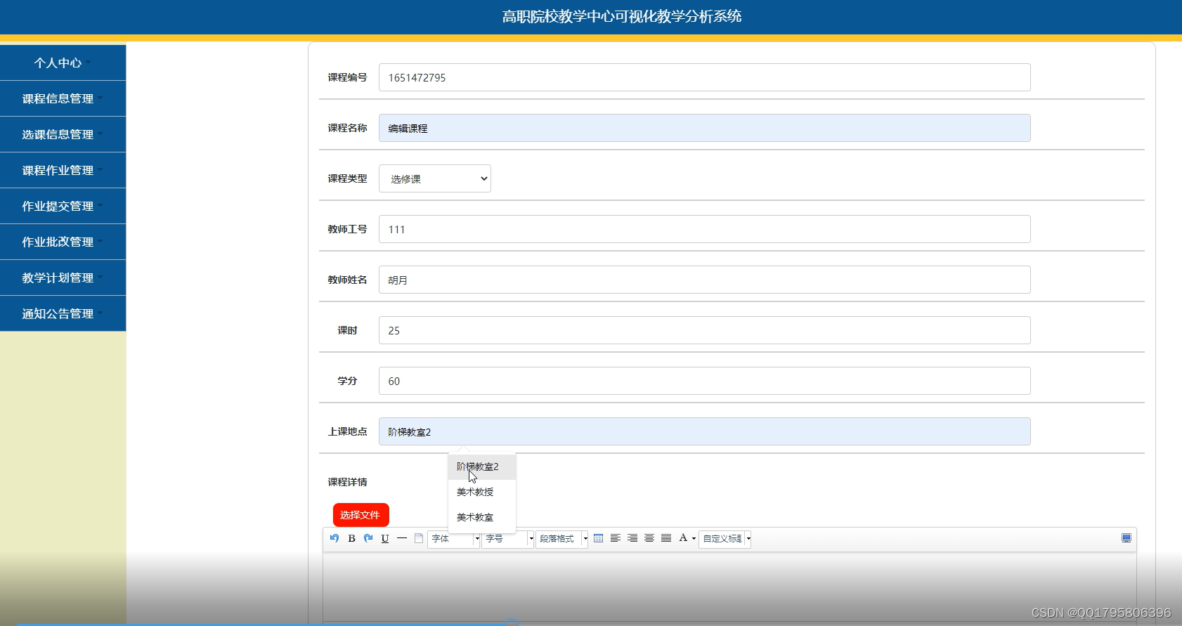Image resolution: width=1182 pixels, height=626 pixels.
Task: Insert a horizontal rule via toolbar icon
Action: pyautogui.click(x=402, y=538)
